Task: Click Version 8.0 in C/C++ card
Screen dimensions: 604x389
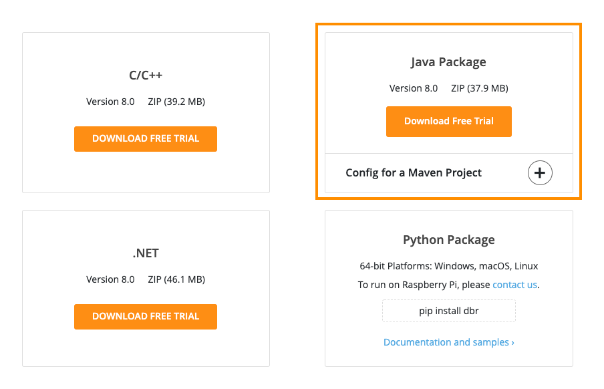Action: coord(110,102)
